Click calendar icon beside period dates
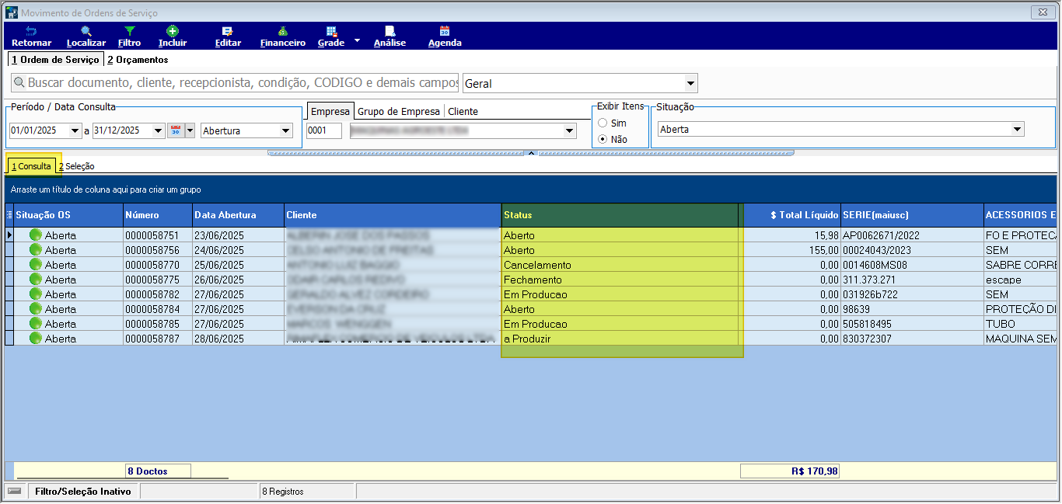1062x504 pixels. click(175, 130)
